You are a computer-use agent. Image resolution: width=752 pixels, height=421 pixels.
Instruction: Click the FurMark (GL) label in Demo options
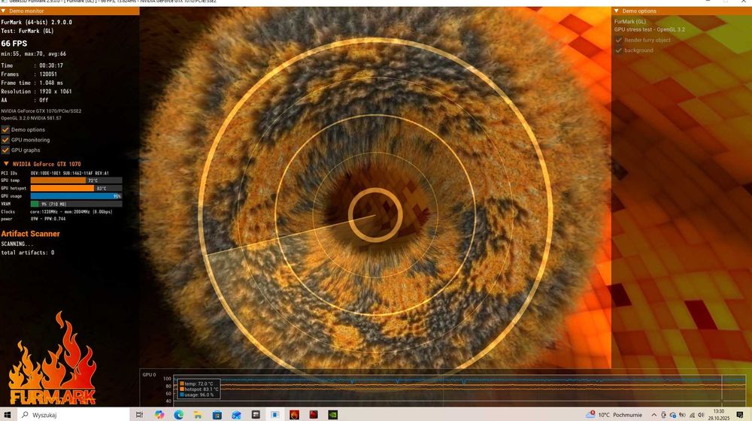pos(629,22)
